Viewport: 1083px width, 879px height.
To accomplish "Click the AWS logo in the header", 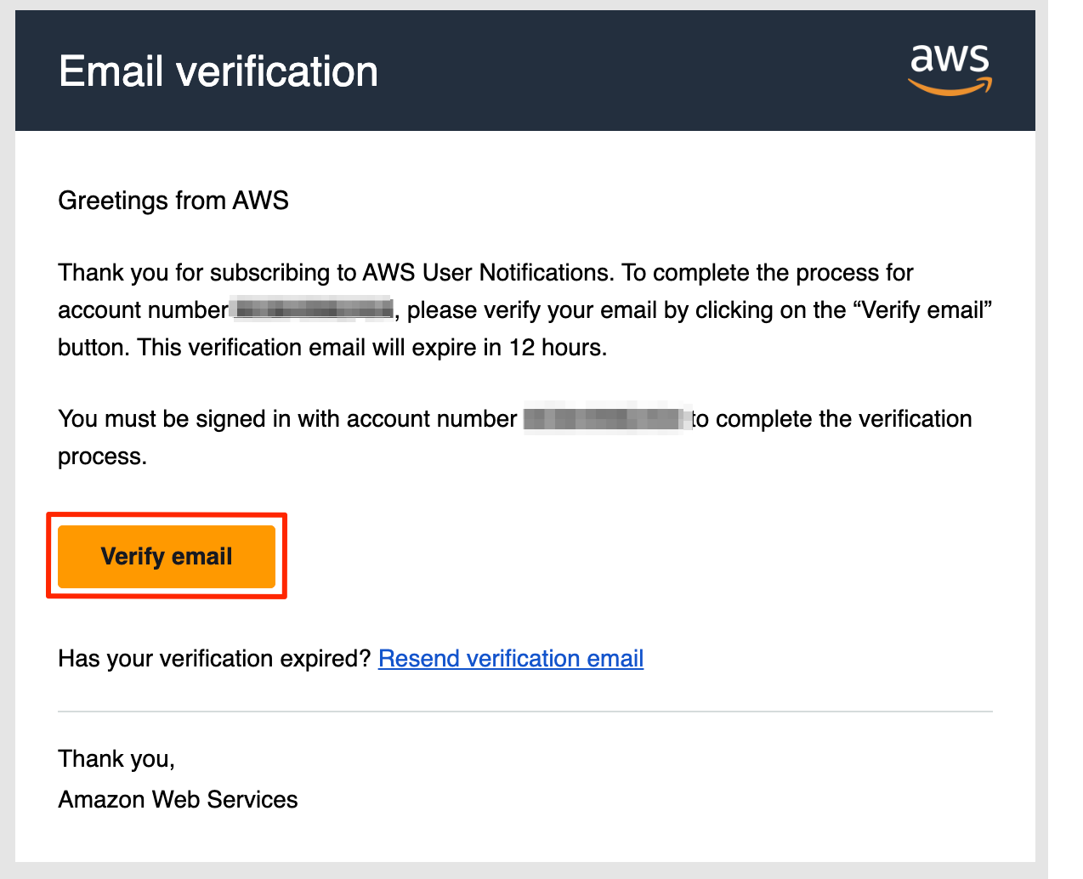I will click(950, 69).
